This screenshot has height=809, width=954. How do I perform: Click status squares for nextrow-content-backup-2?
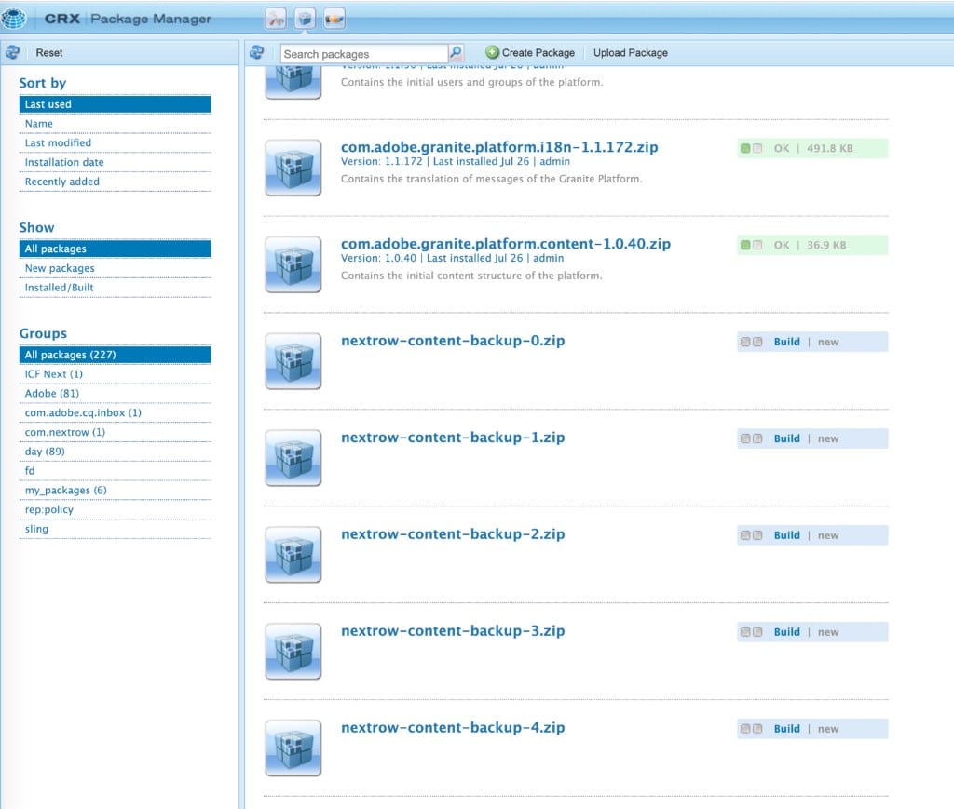(x=751, y=535)
